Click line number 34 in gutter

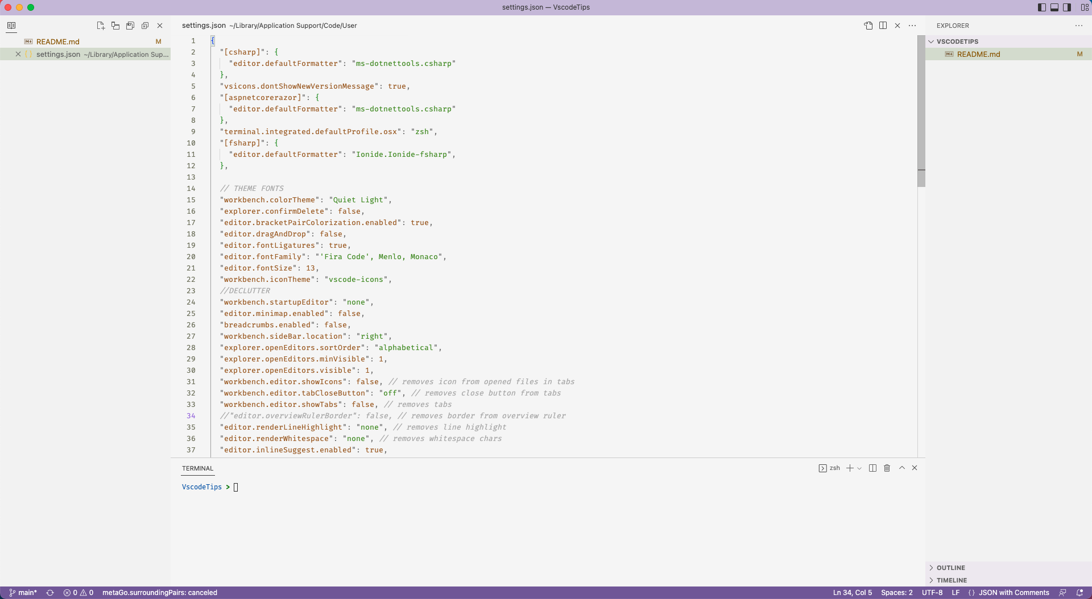pyautogui.click(x=191, y=416)
